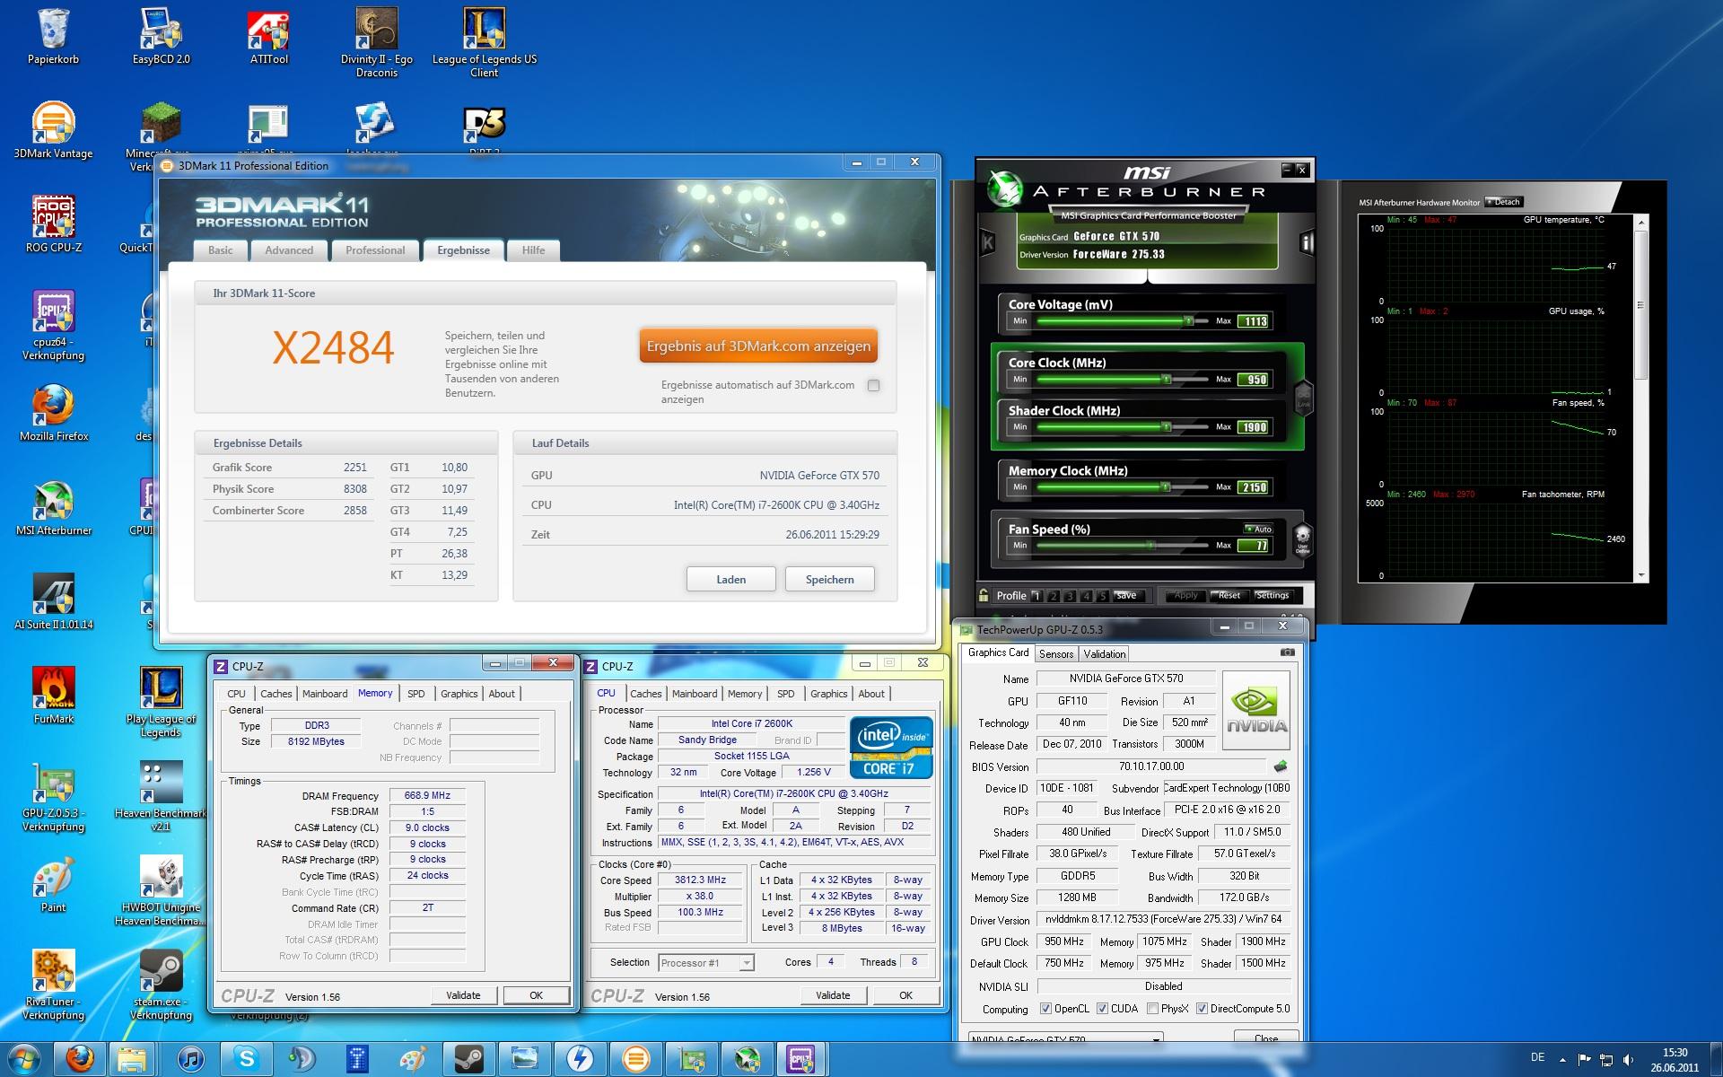Click the Core Clock value field 950

(x=1254, y=379)
